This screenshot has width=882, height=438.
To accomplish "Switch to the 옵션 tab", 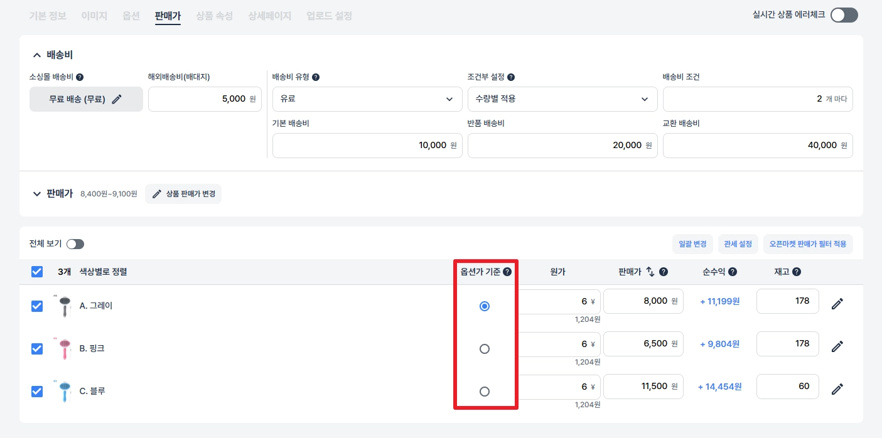I will tap(131, 16).
